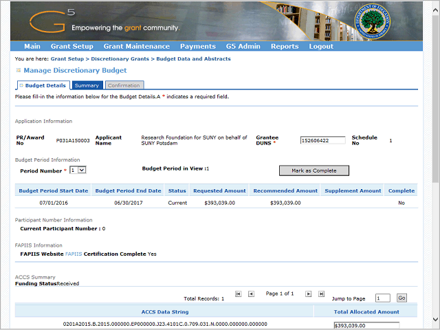This screenshot has width=440, height=330.
Task: Open the Period Number dropdown
Action: point(78,170)
